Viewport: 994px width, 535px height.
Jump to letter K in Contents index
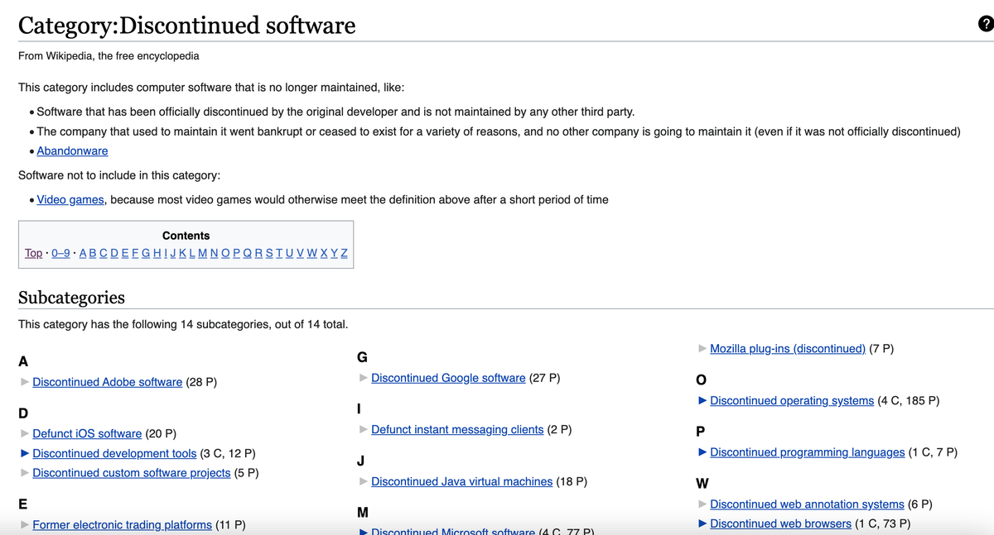[181, 252]
